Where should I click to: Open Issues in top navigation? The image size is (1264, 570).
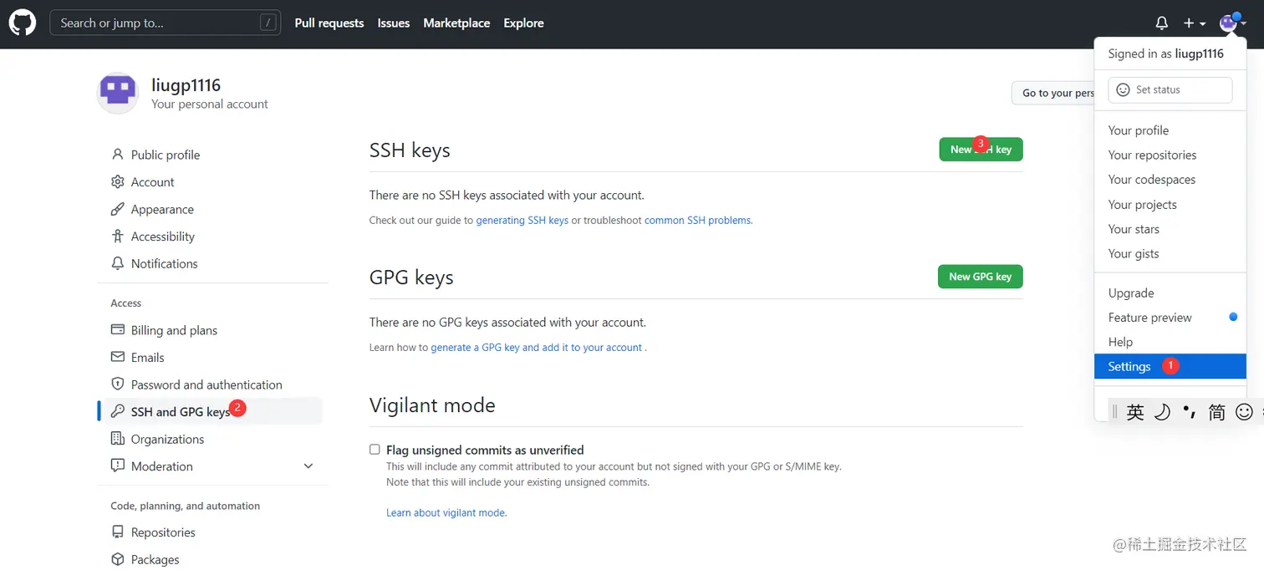pos(394,23)
